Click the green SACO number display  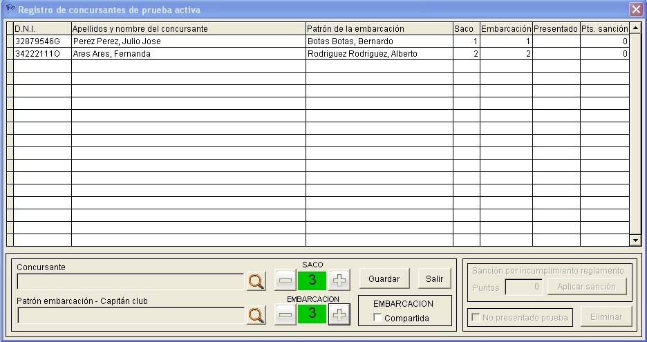[x=312, y=280]
